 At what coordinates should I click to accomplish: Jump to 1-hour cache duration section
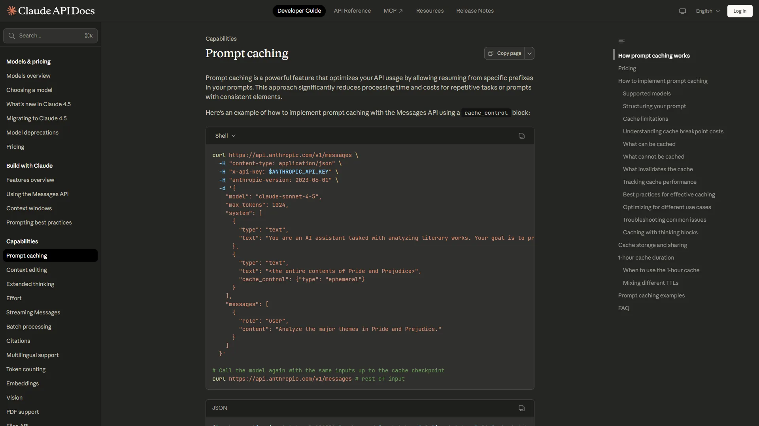(x=646, y=258)
